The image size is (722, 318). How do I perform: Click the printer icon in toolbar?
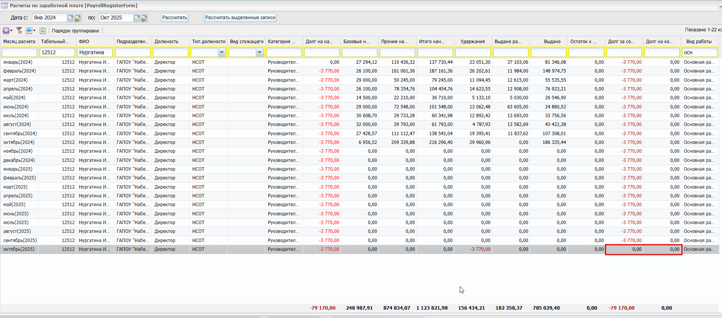(x=29, y=31)
